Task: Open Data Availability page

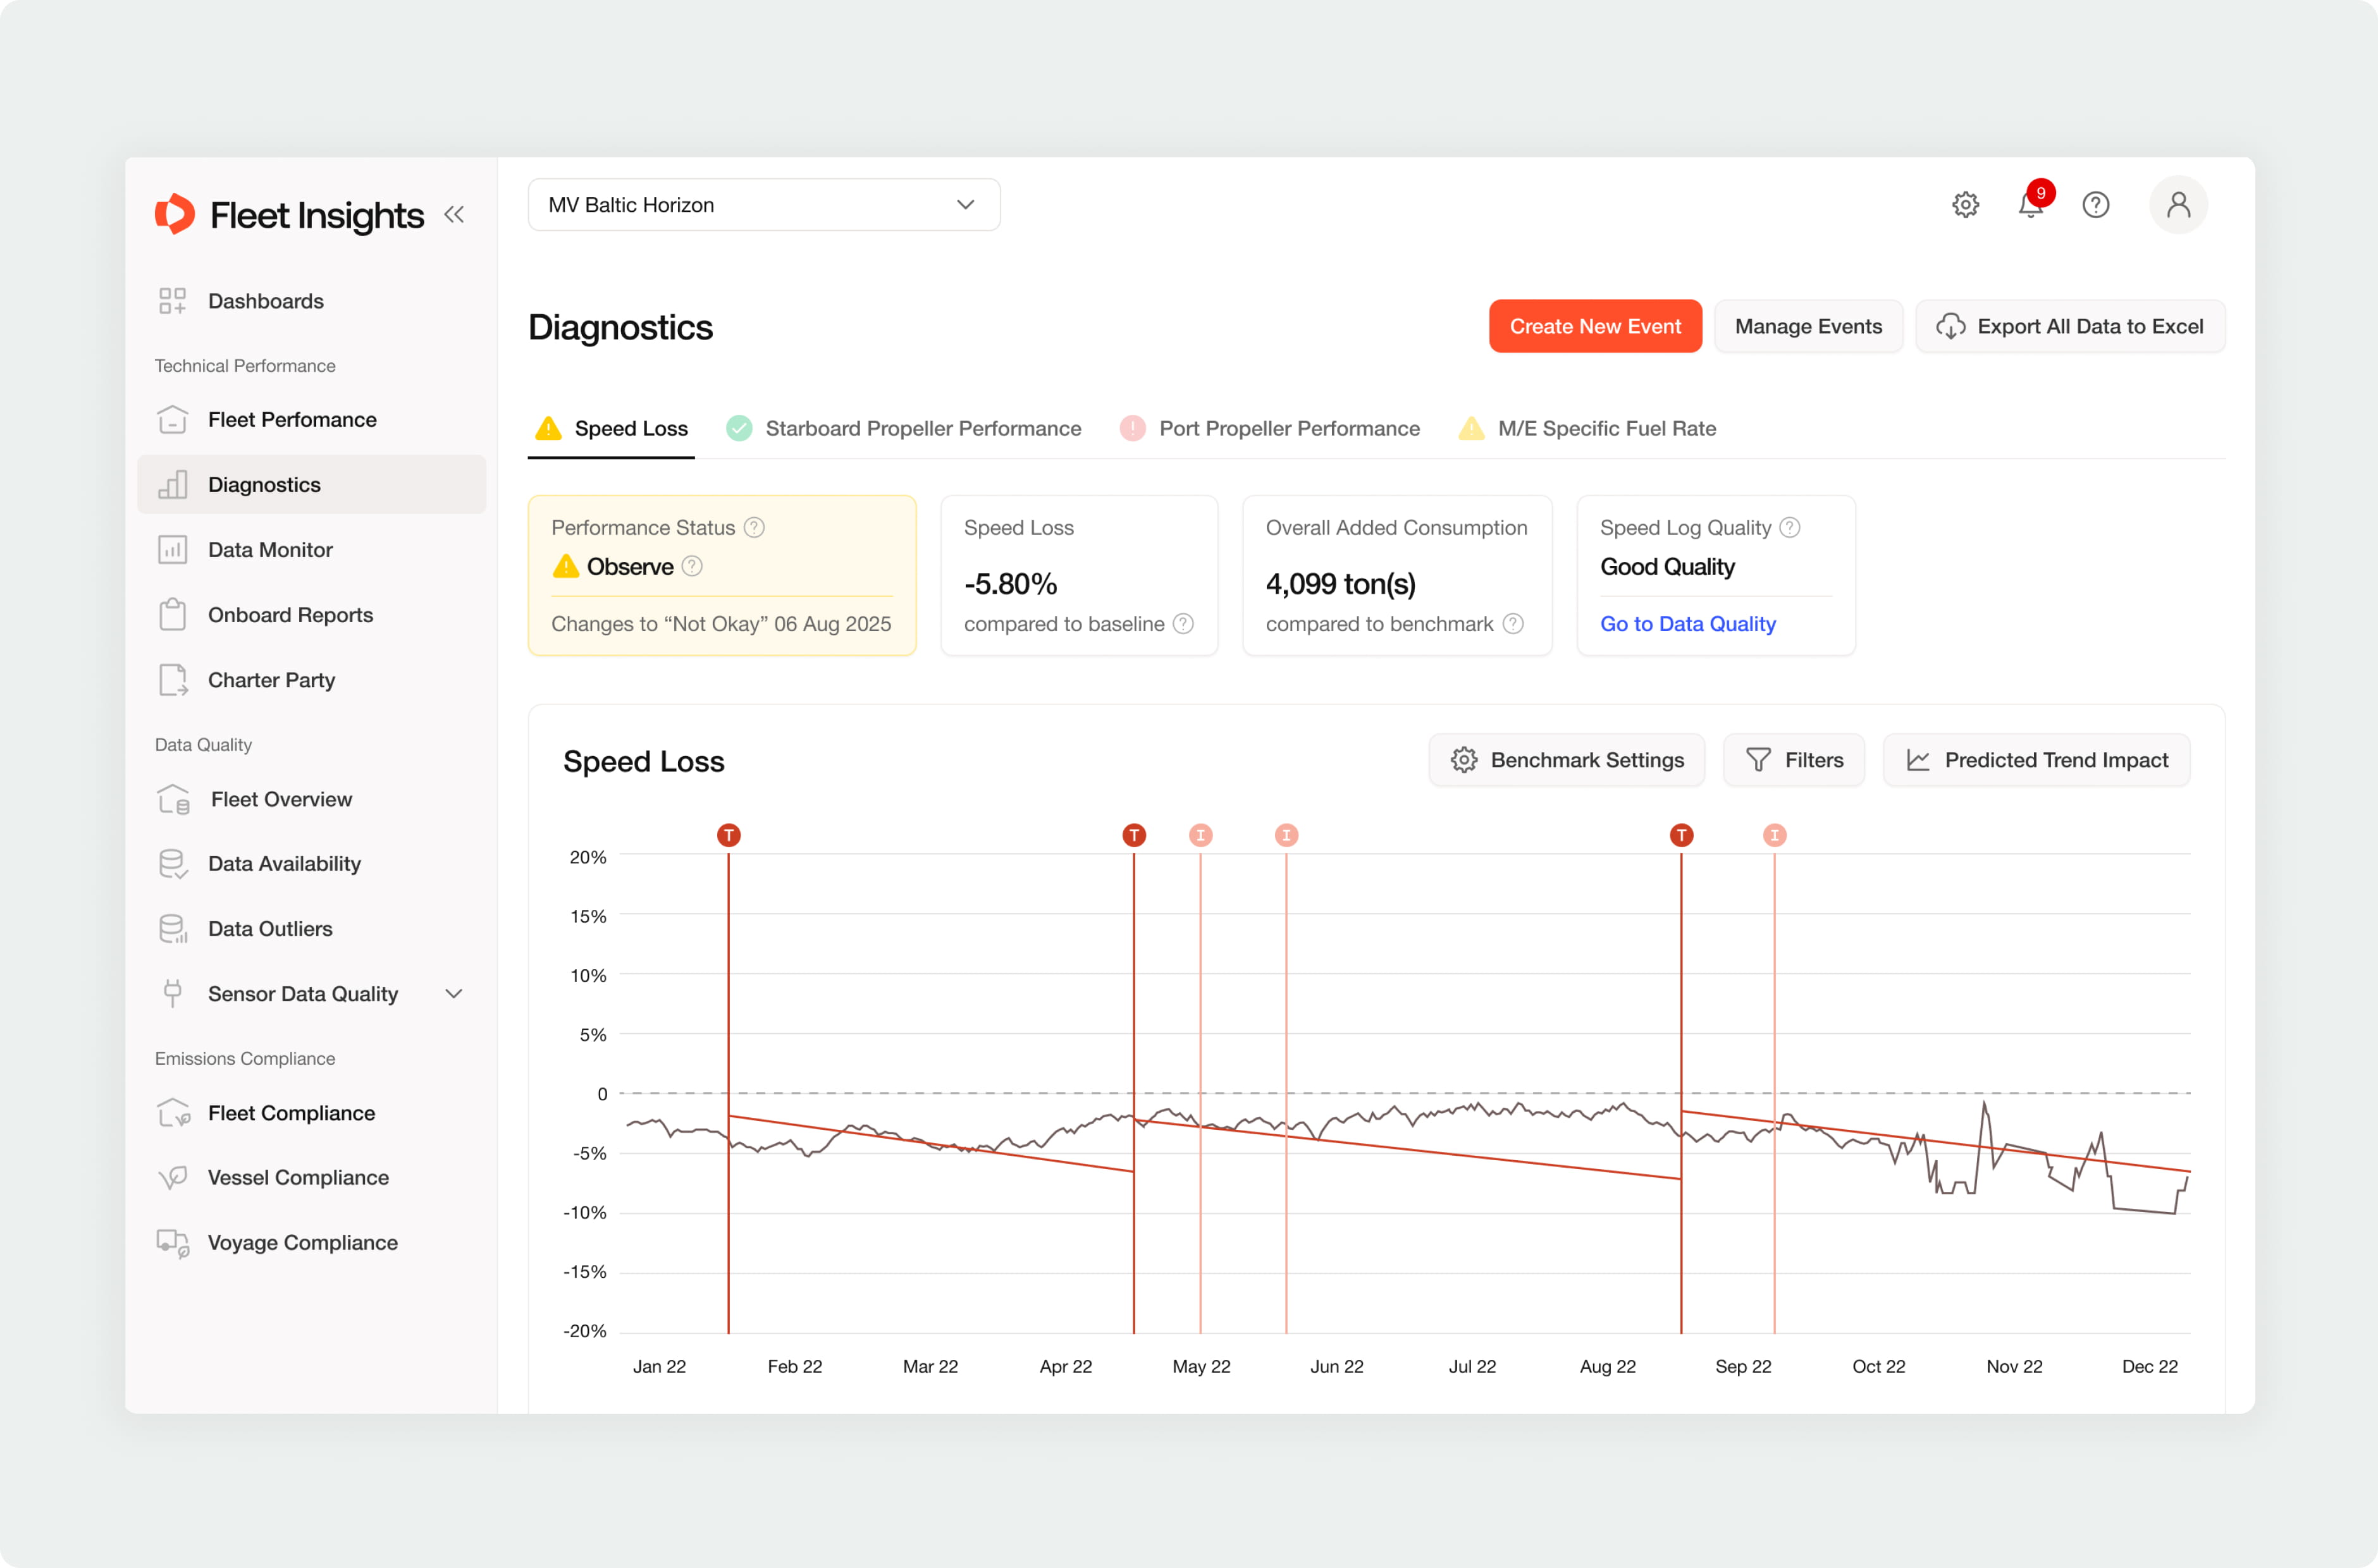Action: (x=311, y=864)
